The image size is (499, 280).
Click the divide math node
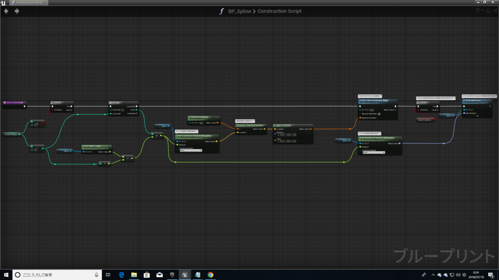click(128, 158)
